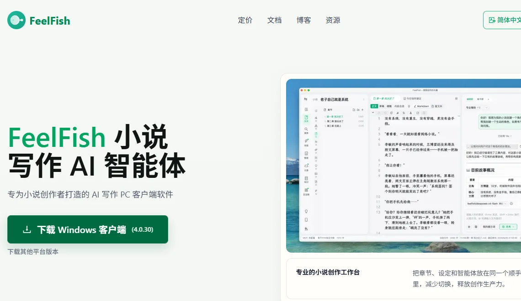This screenshot has height=301, width=521.
Task: Go to the 博客 blog page
Action: click(304, 20)
